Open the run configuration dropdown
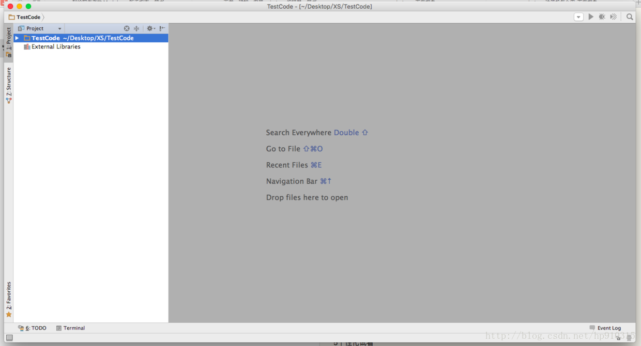This screenshot has height=346, width=641. [x=578, y=17]
